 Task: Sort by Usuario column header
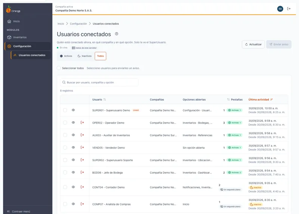pos(99,99)
